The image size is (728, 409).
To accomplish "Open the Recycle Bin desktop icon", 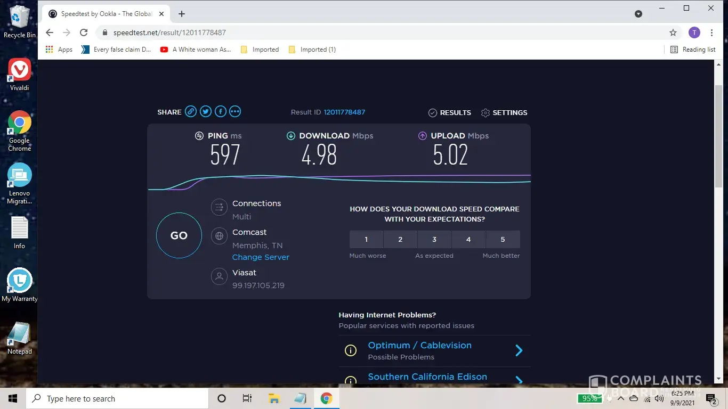I will (x=20, y=22).
